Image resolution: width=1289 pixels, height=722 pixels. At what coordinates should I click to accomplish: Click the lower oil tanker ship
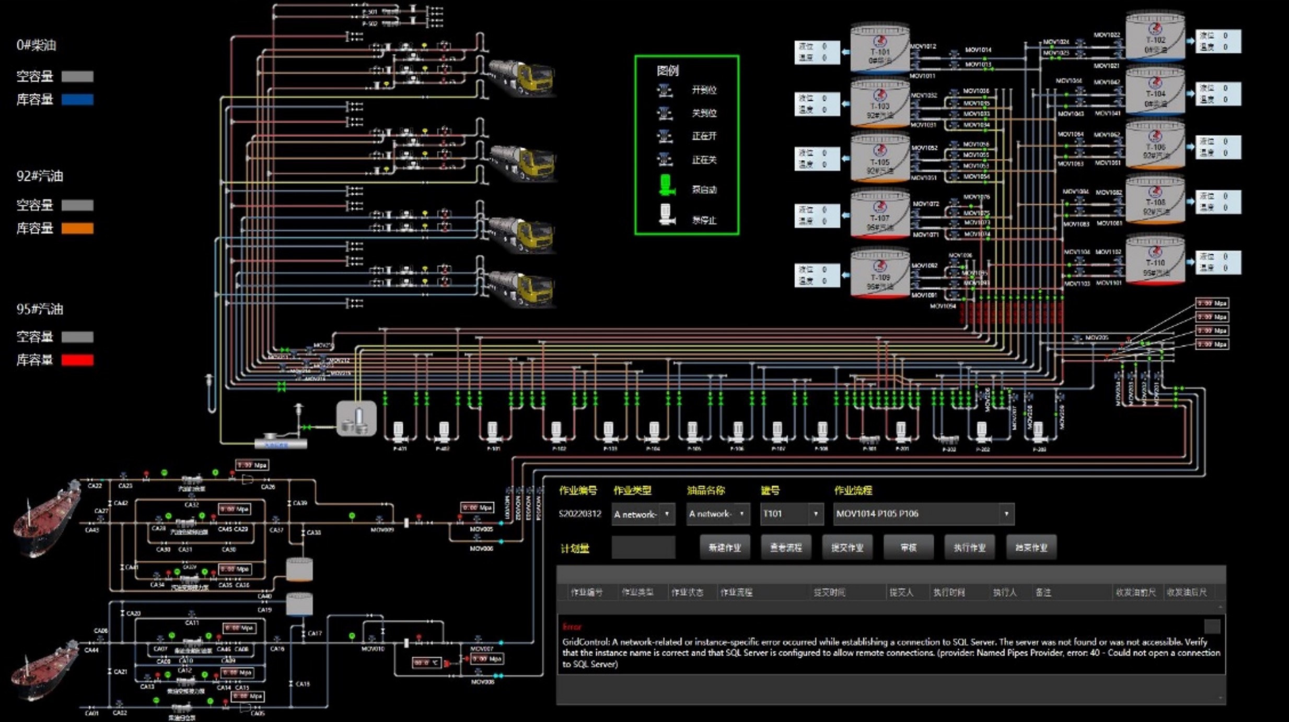[44, 669]
